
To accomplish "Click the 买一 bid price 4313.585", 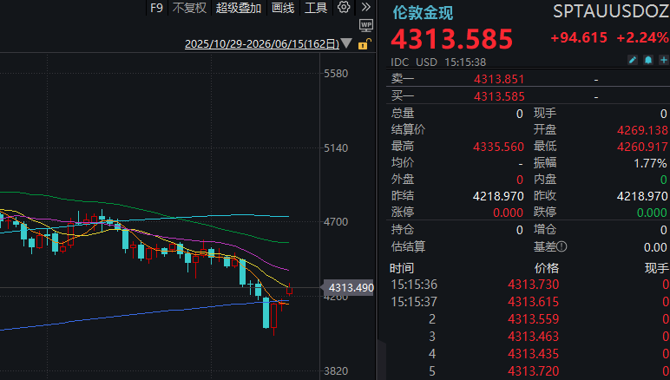I will click(x=499, y=96).
